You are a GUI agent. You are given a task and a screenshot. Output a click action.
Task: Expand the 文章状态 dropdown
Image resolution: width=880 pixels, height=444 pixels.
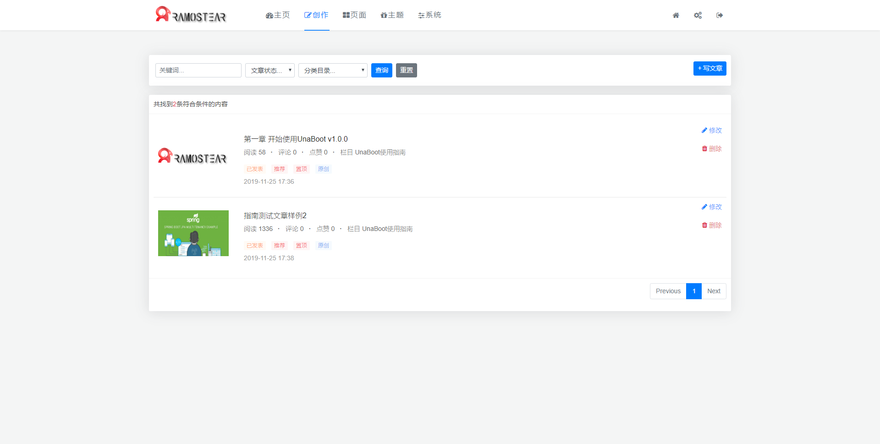[270, 71]
